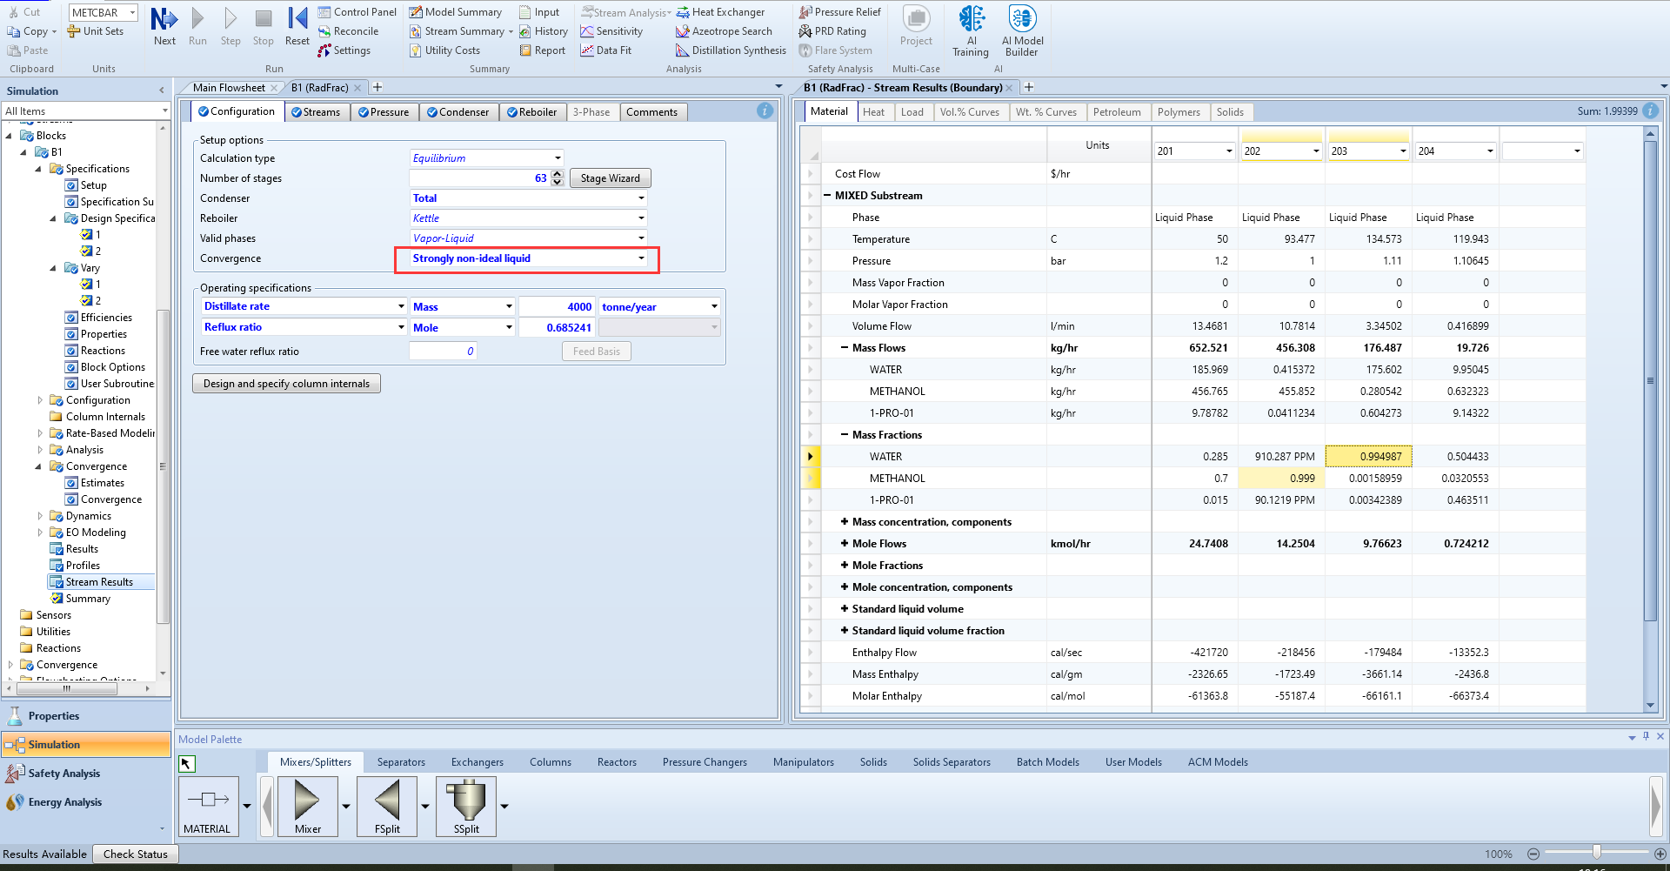1670x871 pixels.
Task: Open the tonne/year units dropdown
Action: coord(714,306)
